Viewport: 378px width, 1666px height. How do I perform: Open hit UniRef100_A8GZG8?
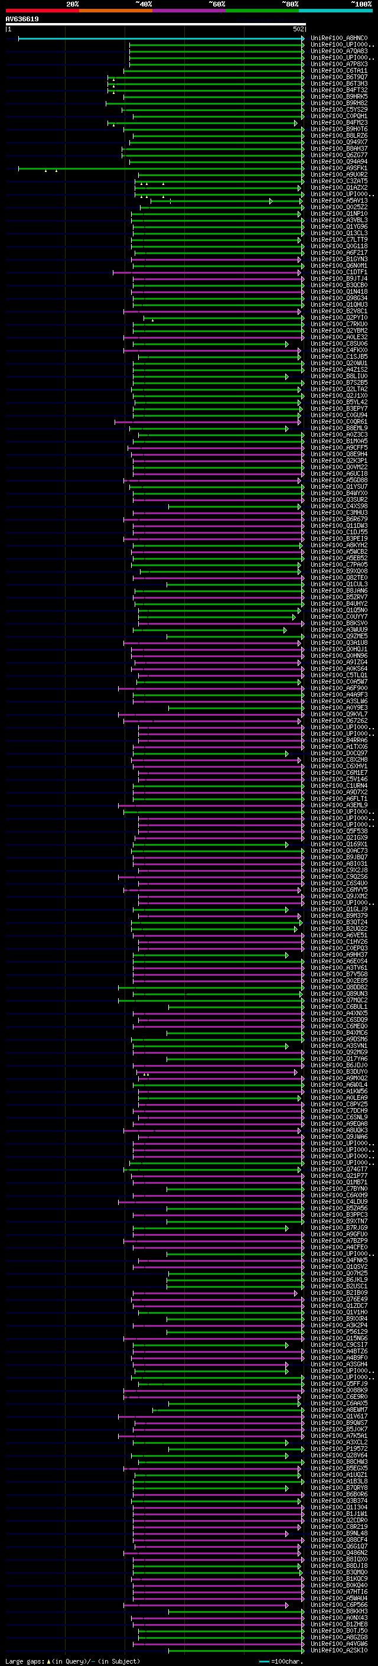coord(338,1637)
